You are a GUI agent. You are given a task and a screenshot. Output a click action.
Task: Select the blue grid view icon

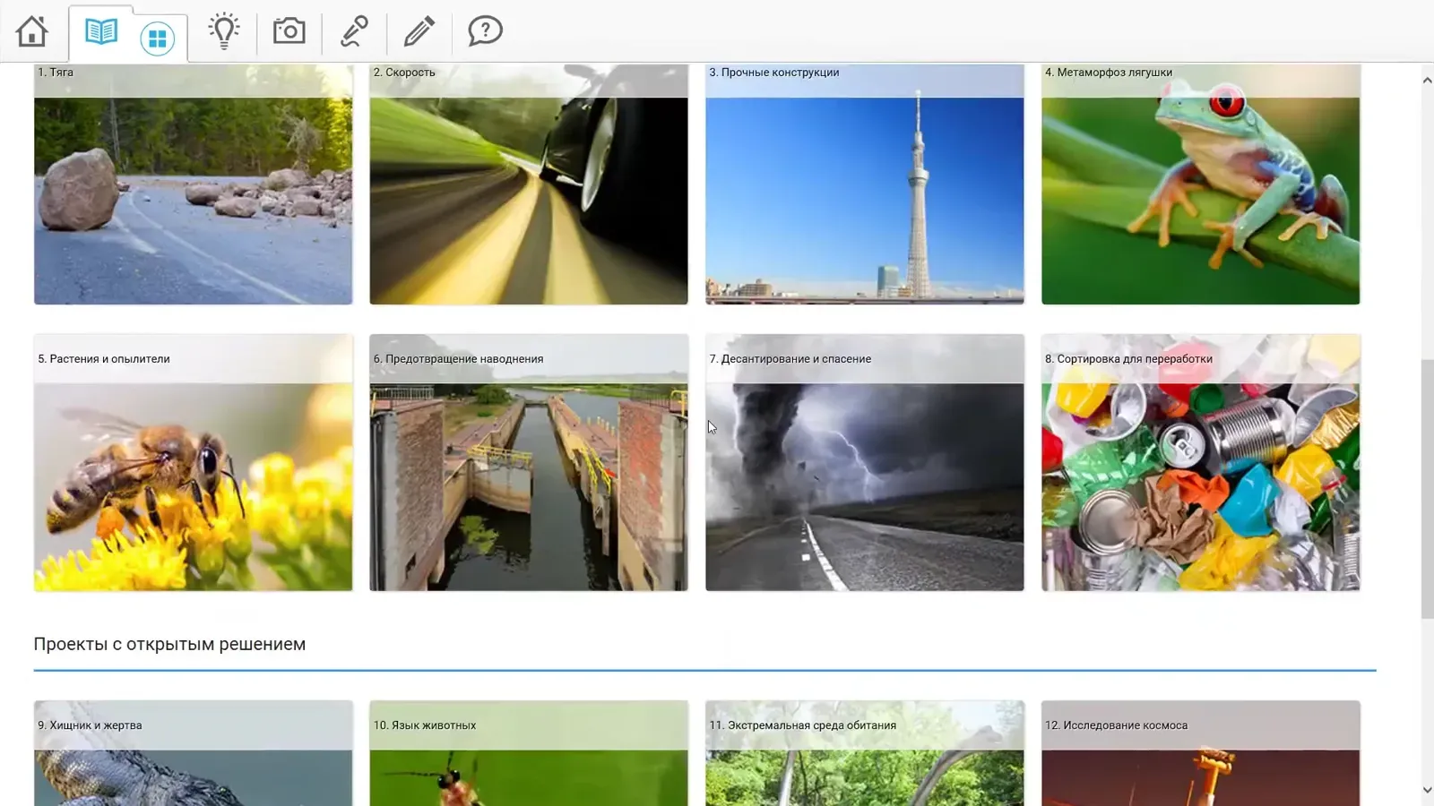coord(157,38)
